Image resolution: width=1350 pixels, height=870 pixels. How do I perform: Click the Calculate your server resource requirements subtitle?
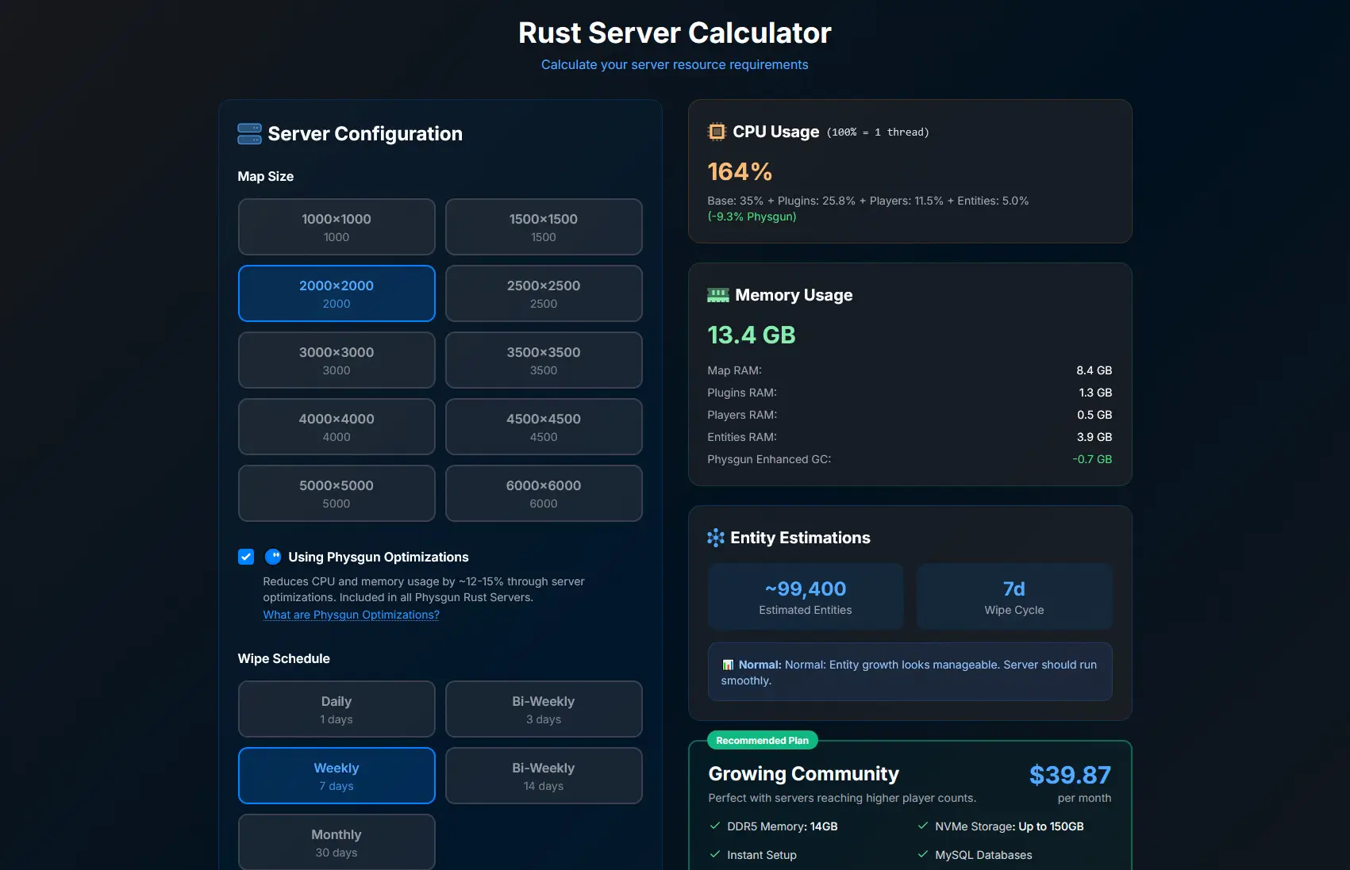coord(675,64)
